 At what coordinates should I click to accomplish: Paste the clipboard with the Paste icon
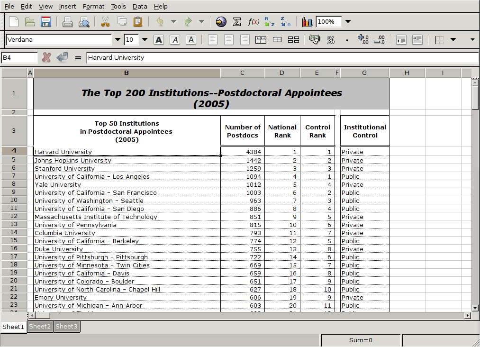pyautogui.click(x=138, y=22)
